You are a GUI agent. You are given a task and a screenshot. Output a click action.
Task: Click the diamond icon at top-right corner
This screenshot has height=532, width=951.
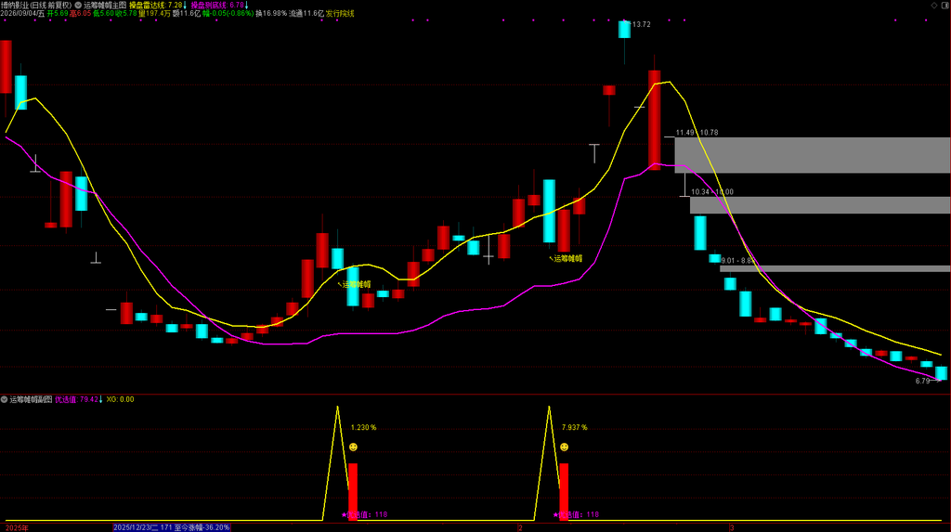pyautogui.click(x=934, y=5)
